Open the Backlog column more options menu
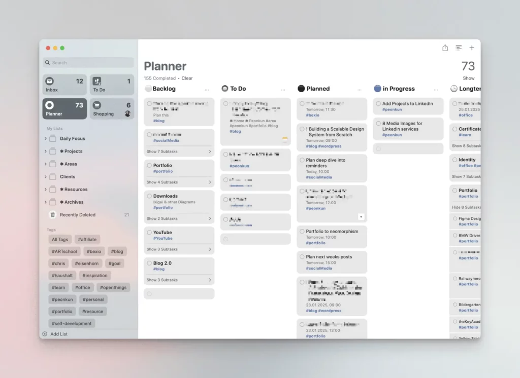 pyautogui.click(x=207, y=89)
